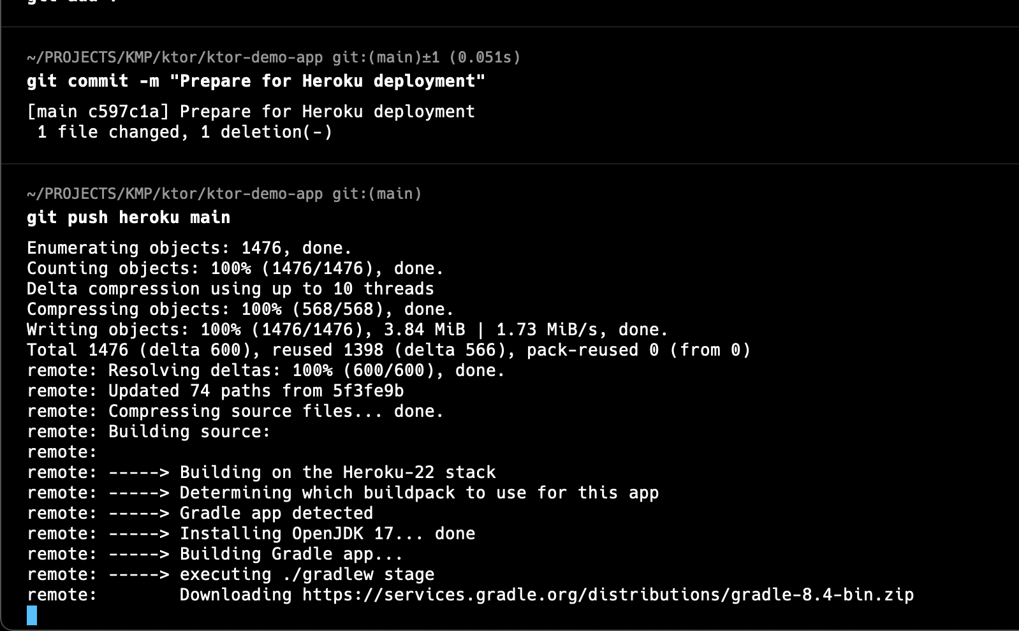The height and width of the screenshot is (631, 1019).
Task: Click the 'Building Gradle app...' line
Action: pyautogui.click(x=215, y=554)
